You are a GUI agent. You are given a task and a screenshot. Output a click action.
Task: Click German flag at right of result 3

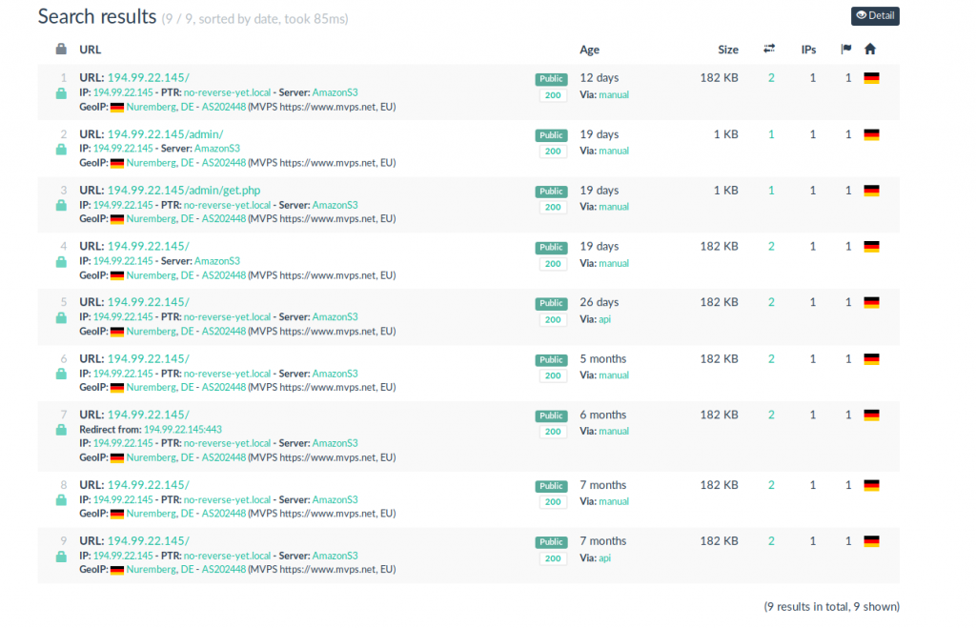[x=871, y=191]
